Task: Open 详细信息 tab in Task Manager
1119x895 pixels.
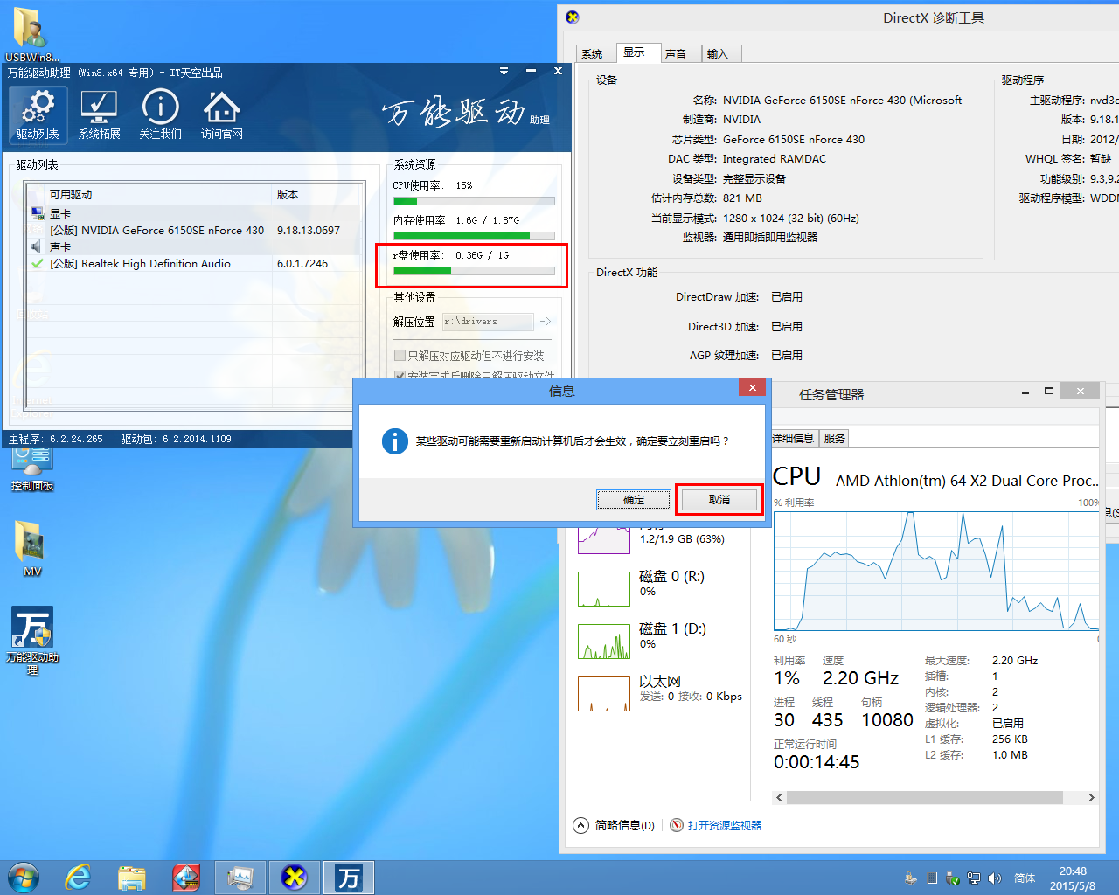Action: coord(793,438)
